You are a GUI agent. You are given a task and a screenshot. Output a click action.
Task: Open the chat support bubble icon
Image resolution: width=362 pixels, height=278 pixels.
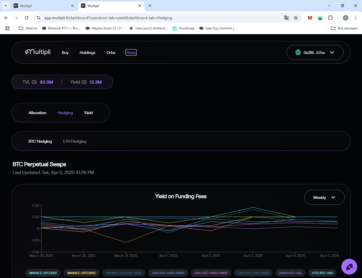click(349, 267)
